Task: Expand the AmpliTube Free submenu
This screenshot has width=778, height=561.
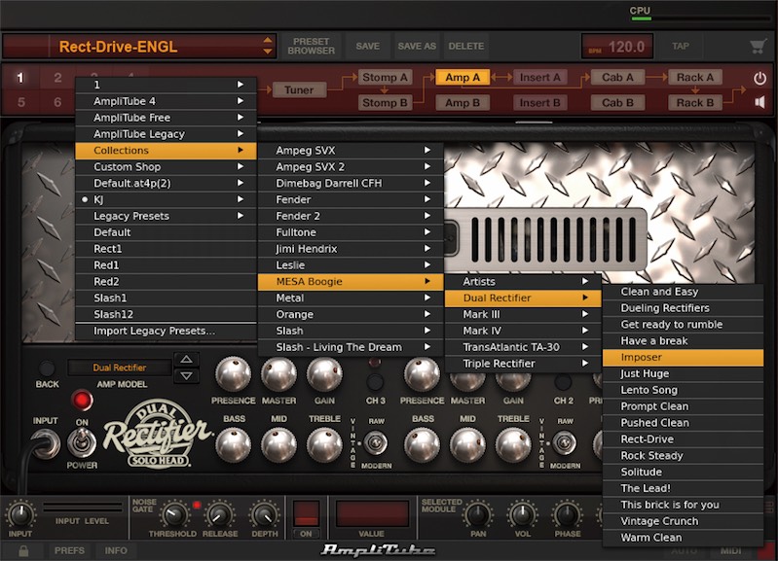Action: click(166, 118)
